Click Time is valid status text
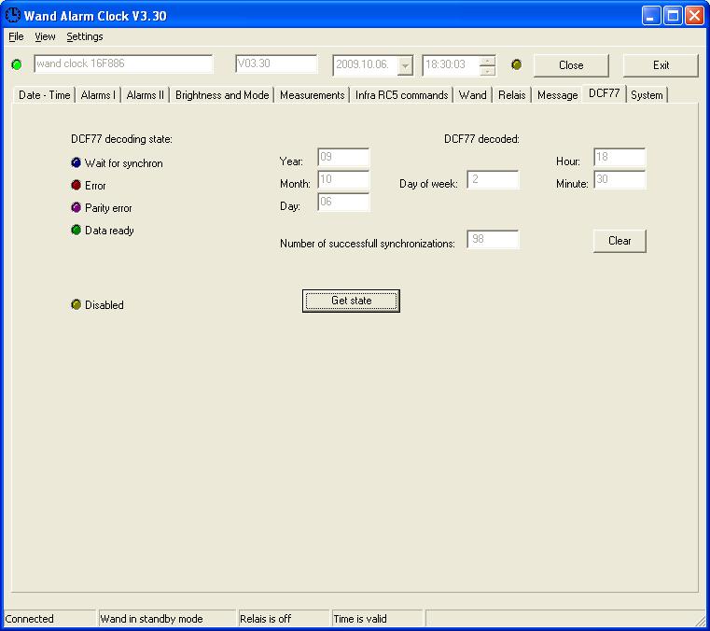This screenshot has height=631, width=710. click(360, 619)
